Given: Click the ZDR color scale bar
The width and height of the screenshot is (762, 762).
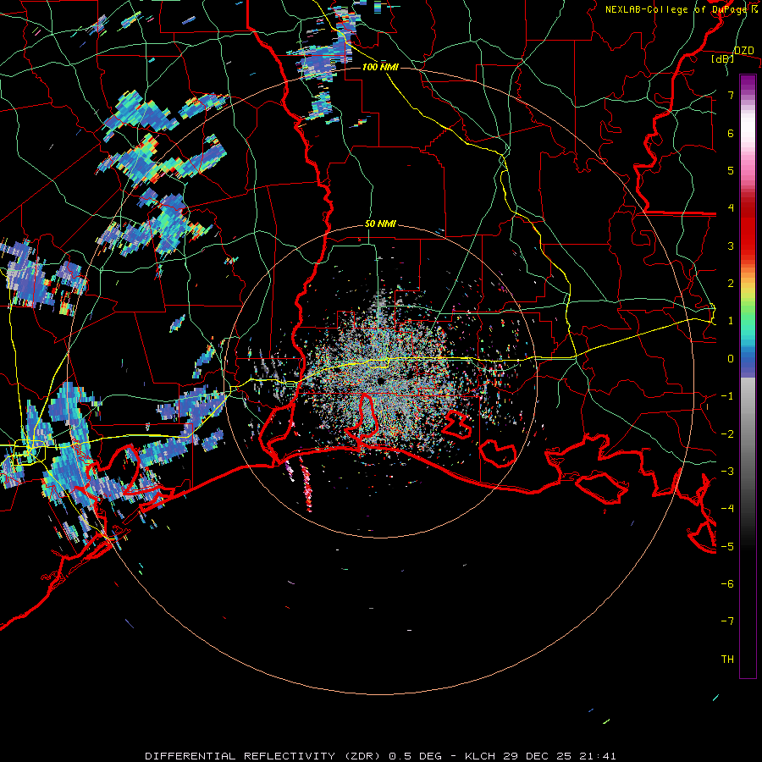Looking at the screenshot, I should tap(748, 376).
